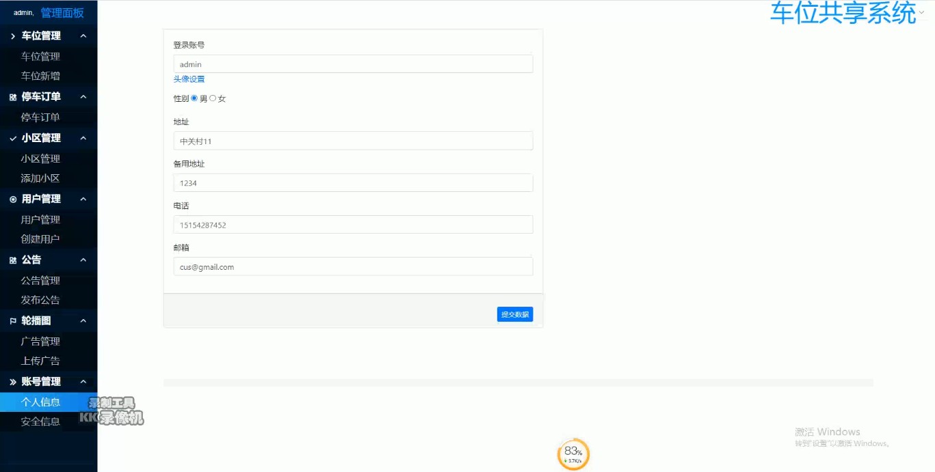Open the 安全信息 menu item

click(40, 422)
